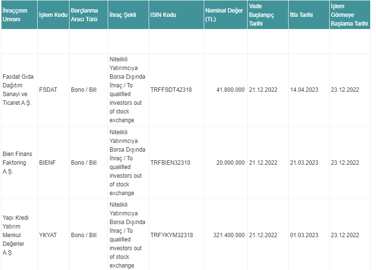Image resolution: width=376 pixels, height=270 pixels.
Task: Select the Bono / Bill cell in BIENF row
Action: [88, 163]
